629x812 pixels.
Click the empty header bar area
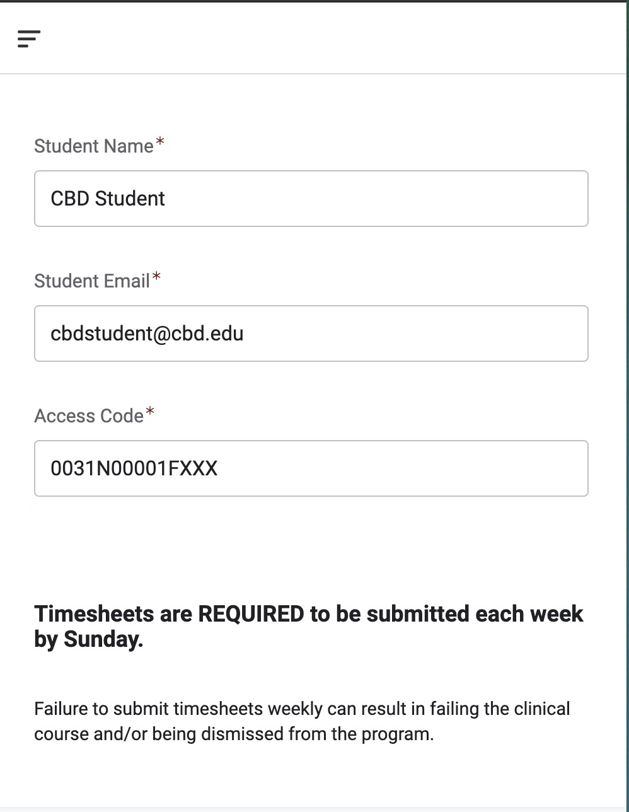(x=328, y=38)
